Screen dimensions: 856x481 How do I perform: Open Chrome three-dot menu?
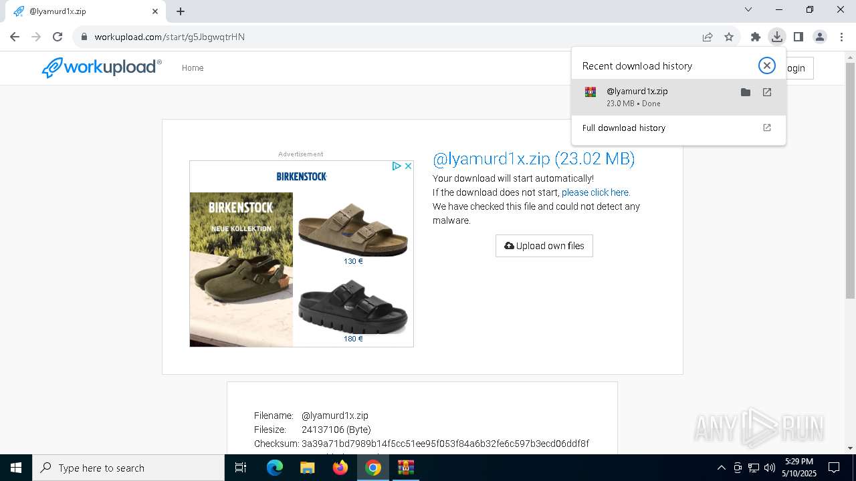[x=841, y=37]
